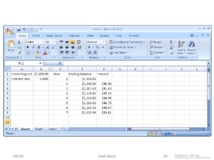Click Format in the Cells group
The height and width of the screenshot is (160, 214).
[x=157, y=52]
